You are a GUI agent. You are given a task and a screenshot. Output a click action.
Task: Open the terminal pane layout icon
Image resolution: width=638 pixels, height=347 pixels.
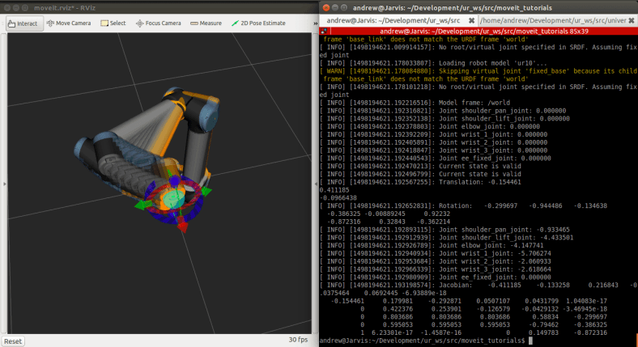click(325, 30)
